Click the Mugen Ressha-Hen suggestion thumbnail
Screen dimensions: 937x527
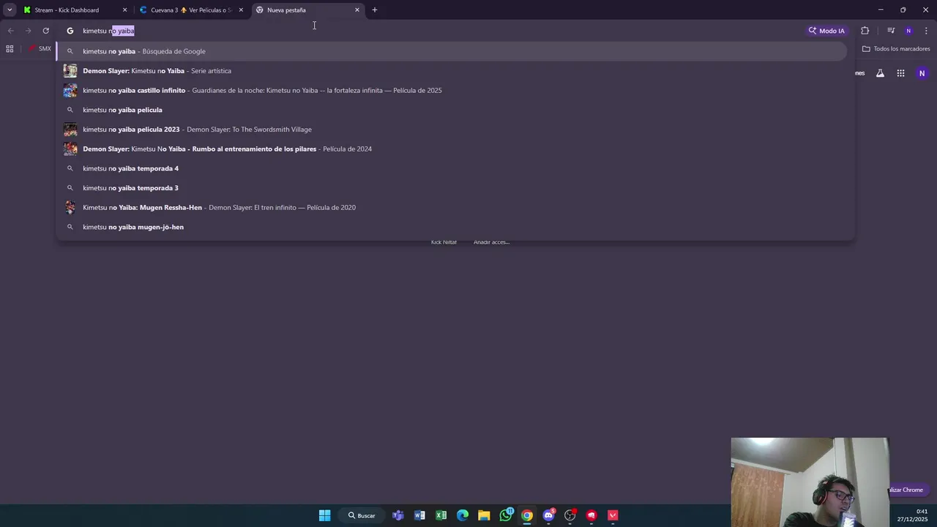coord(70,207)
